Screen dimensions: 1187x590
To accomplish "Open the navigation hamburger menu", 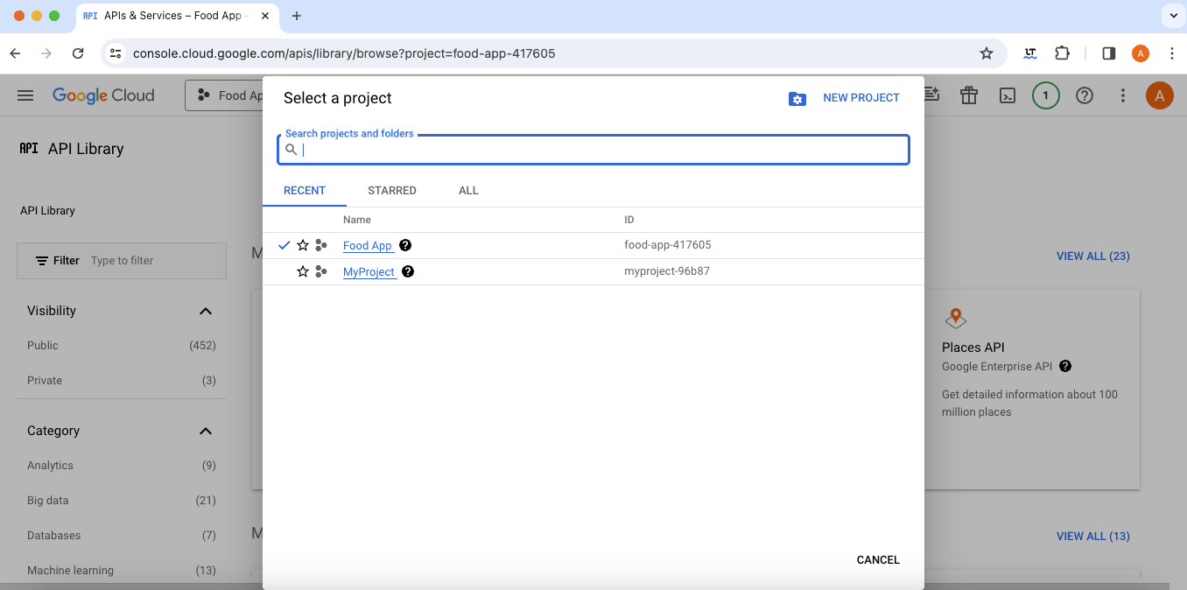I will pyautogui.click(x=25, y=95).
